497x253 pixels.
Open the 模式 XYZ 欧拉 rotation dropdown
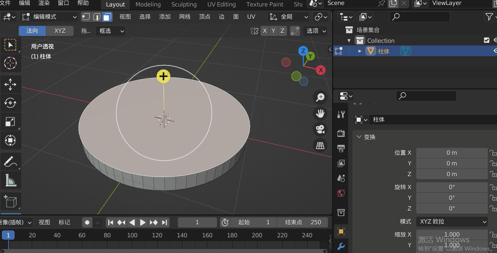point(452,221)
